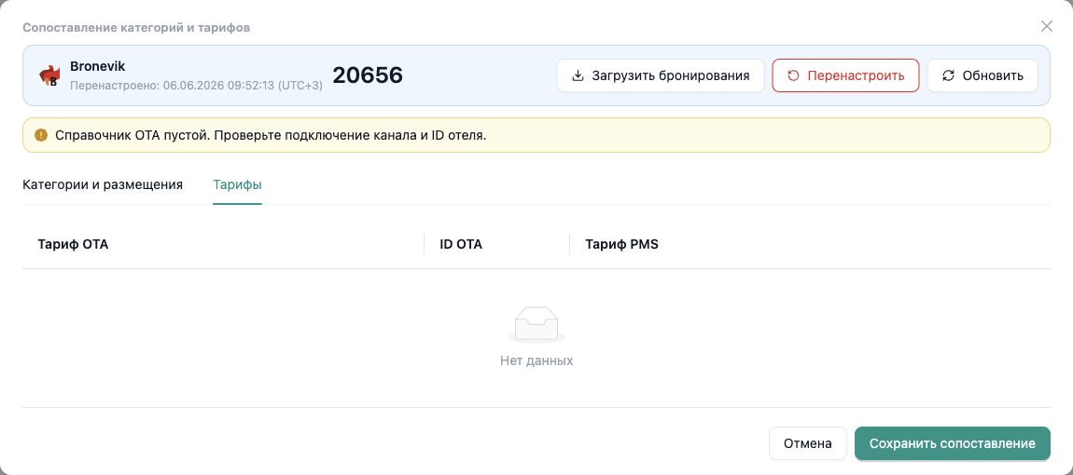
Task: Select the 'Тарифы' tab
Action: point(237,184)
